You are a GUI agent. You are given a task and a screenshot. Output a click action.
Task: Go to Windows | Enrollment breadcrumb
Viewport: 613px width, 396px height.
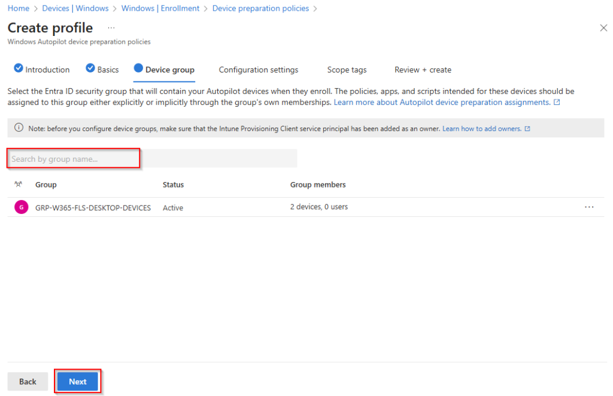pos(160,8)
